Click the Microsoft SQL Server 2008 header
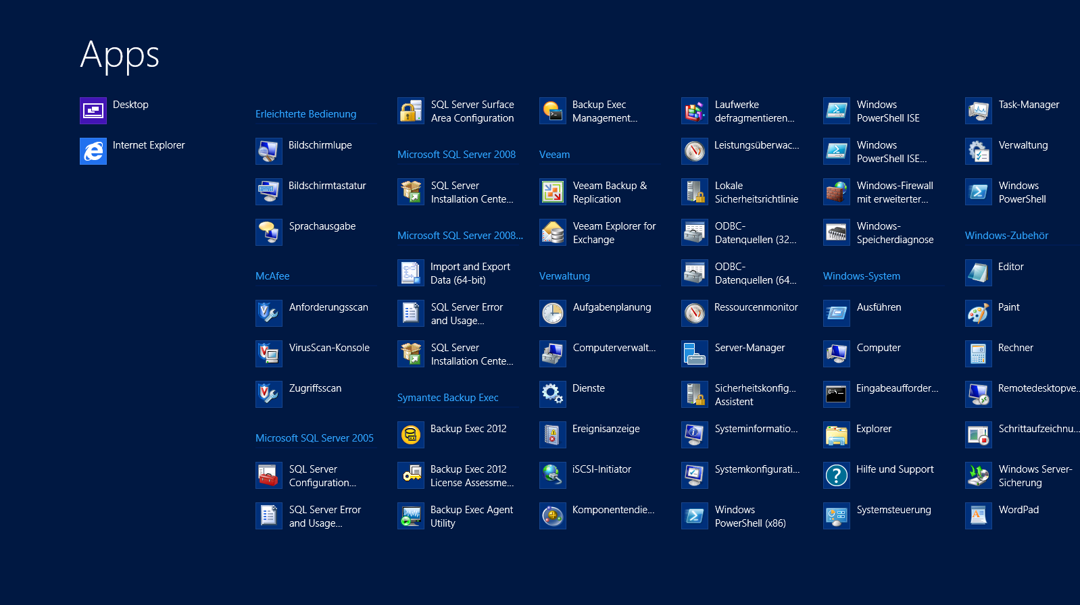 [x=456, y=155]
